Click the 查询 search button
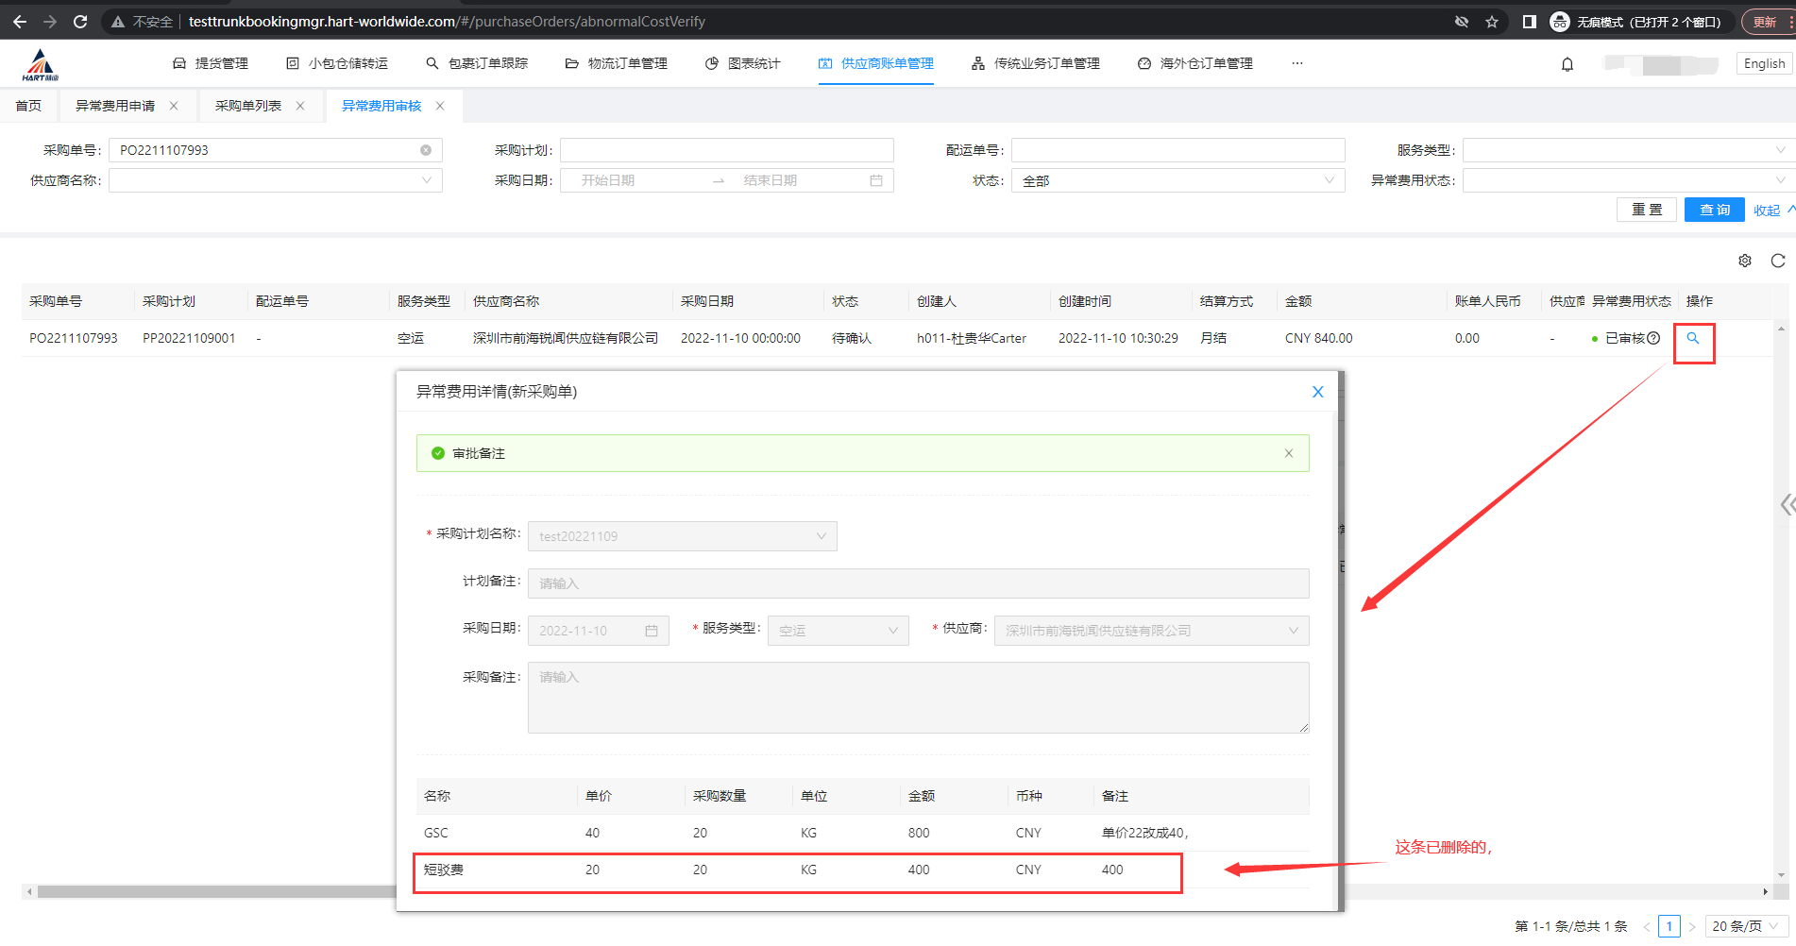The height and width of the screenshot is (946, 1796). [x=1714, y=210]
